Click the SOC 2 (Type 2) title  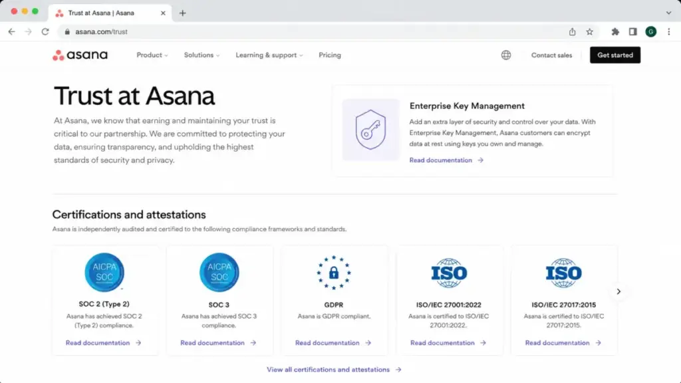pyautogui.click(x=104, y=304)
